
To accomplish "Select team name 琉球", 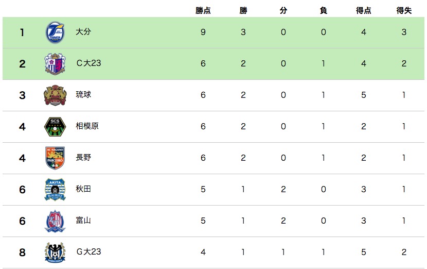I will click(x=83, y=95).
